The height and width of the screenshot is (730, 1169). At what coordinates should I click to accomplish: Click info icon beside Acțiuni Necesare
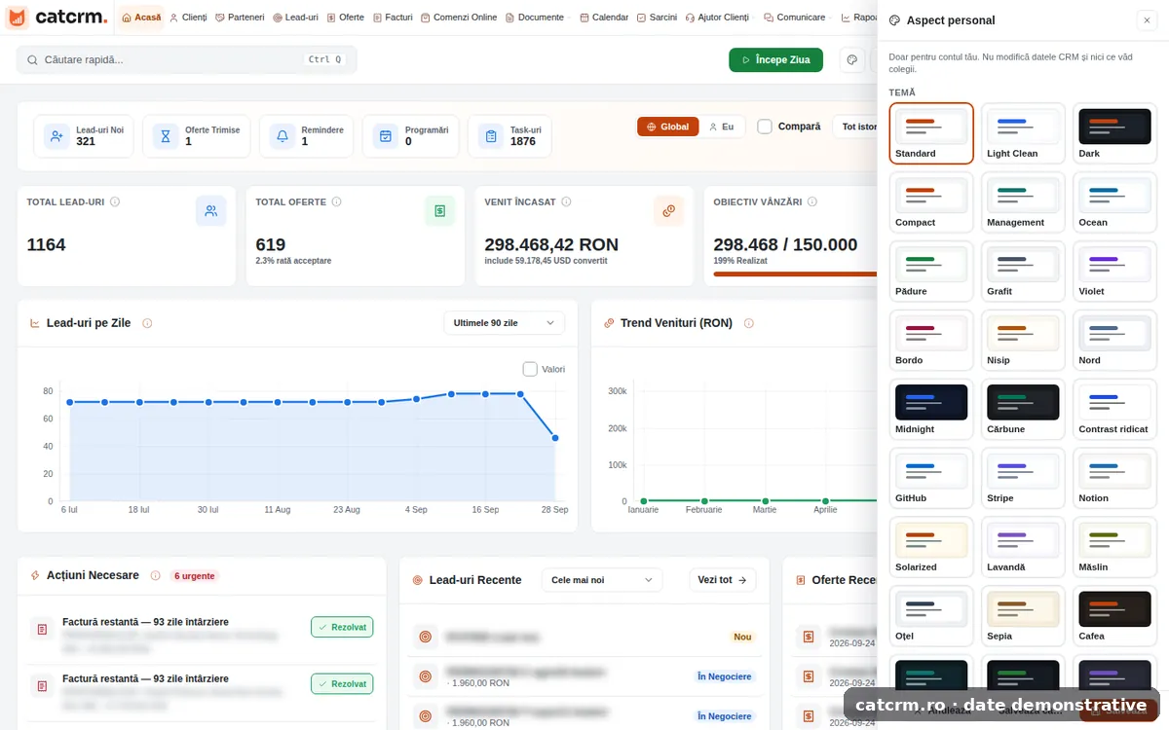point(155,575)
